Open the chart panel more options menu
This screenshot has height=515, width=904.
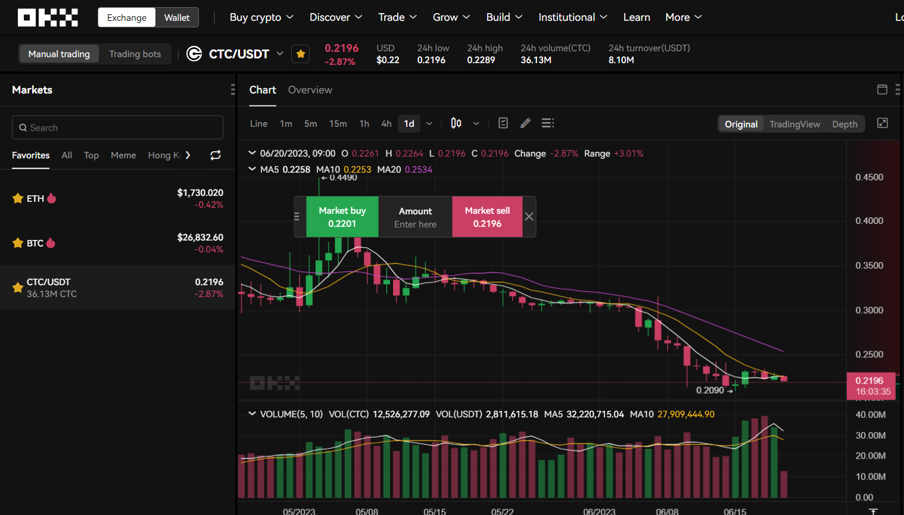coord(897,90)
